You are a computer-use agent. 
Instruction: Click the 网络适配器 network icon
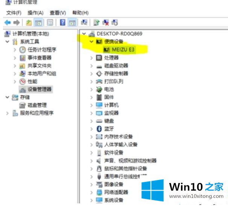point(99,192)
